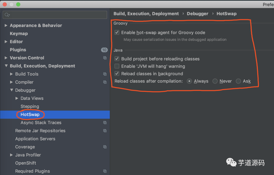Expand the Appearance & Behavior section
The image size is (274, 175).
click(x=6, y=26)
